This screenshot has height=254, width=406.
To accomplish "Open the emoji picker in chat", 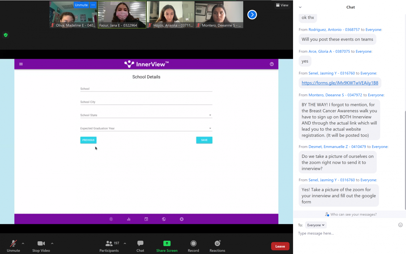I will click(400, 225).
